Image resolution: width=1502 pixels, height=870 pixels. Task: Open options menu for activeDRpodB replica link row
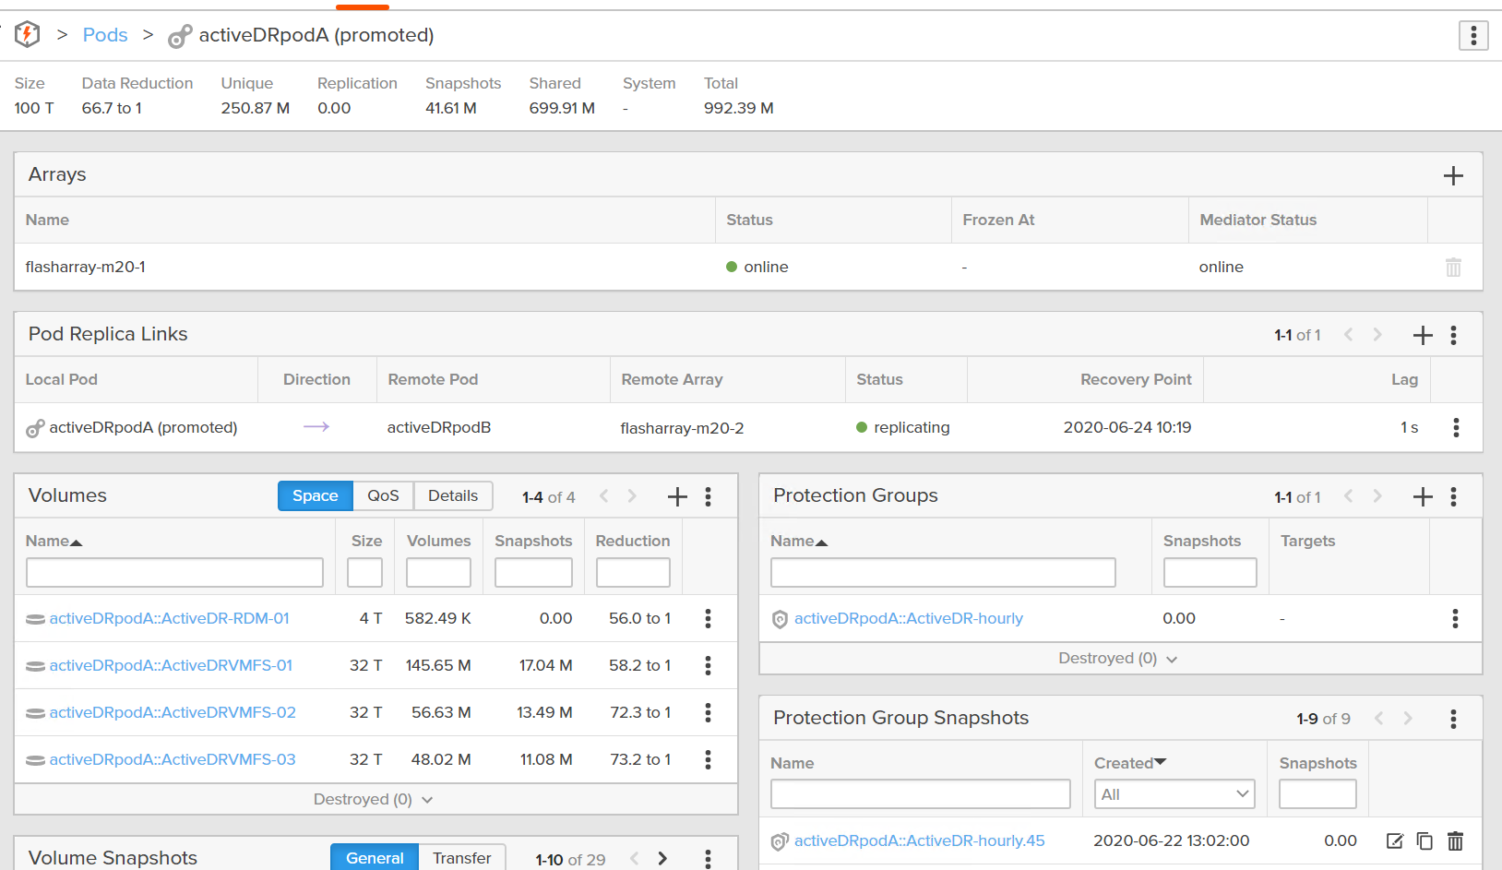[1456, 427]
